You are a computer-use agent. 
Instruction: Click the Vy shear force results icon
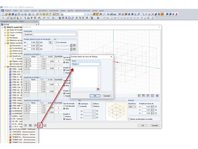118,18
